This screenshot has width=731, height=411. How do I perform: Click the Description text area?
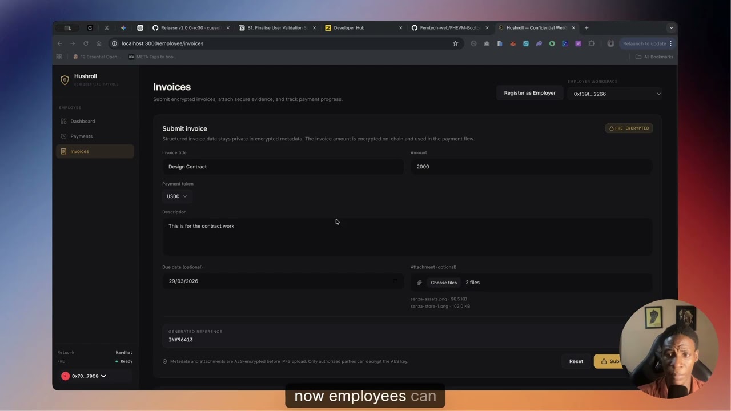pos(407,237)
